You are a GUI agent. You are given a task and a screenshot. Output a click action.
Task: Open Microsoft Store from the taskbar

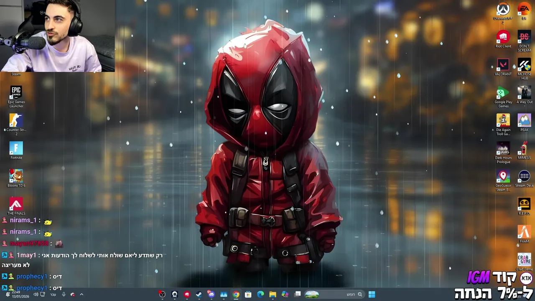point(248,294)
